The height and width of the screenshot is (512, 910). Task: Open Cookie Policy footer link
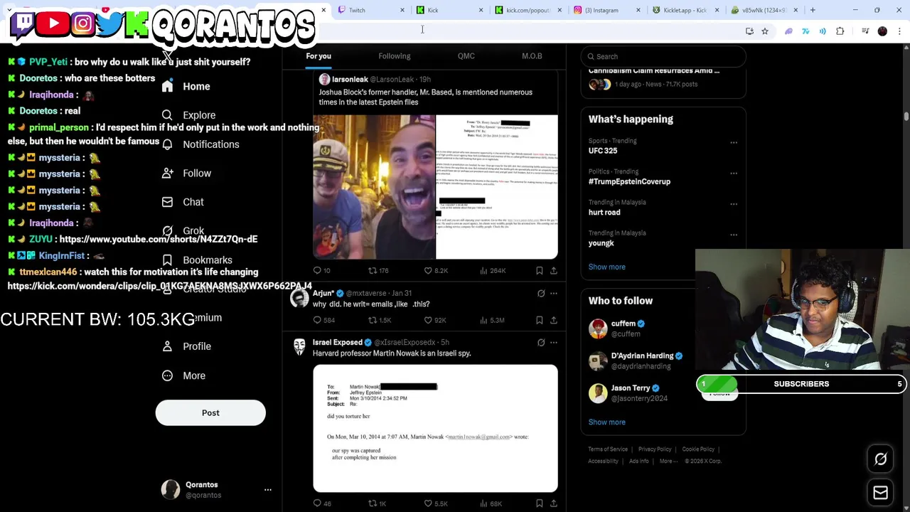[698, 449]
